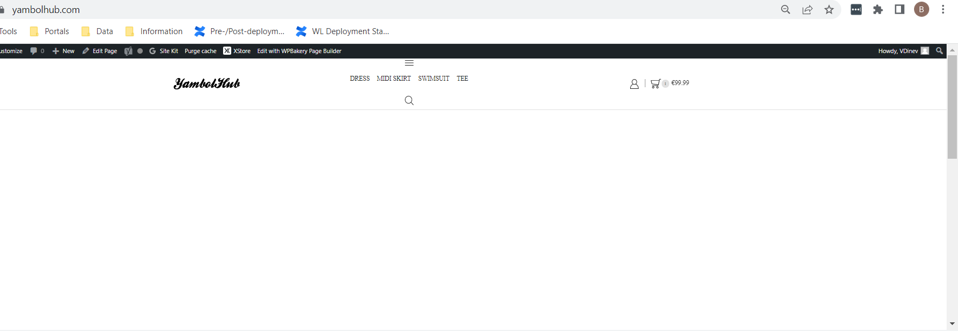Open the Portals bookmarks folder
Screen dimensions: 958x331
(49, 31)
